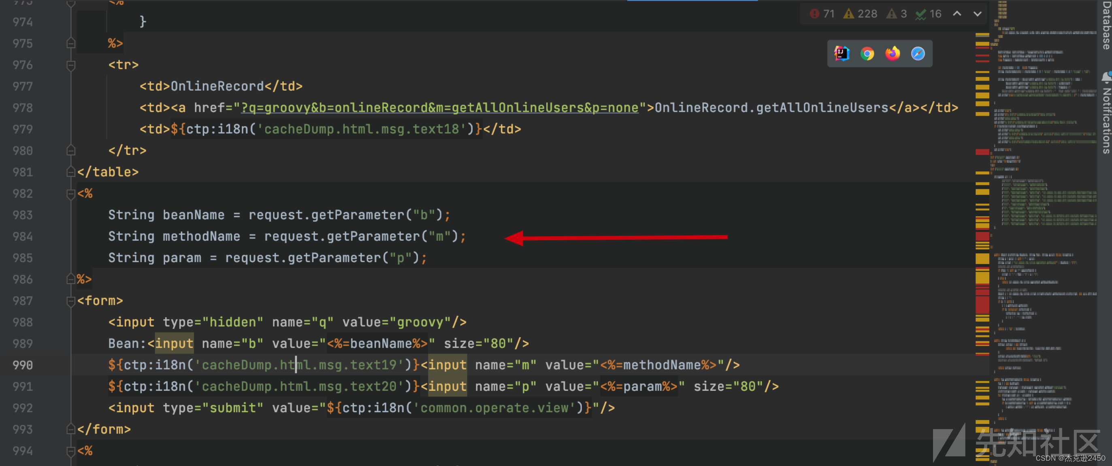1112x466 pixels.
Task: Go to previous highlighted error arrow
Action: click(x=957, y=14)
